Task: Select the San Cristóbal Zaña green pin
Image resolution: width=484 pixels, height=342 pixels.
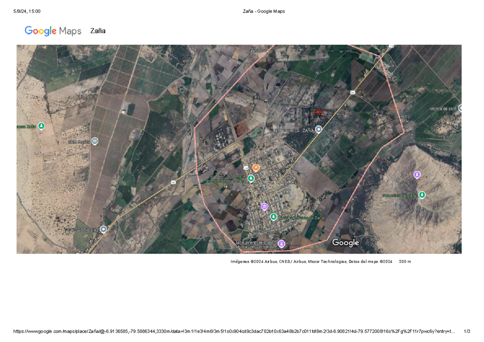Action: 422,194
